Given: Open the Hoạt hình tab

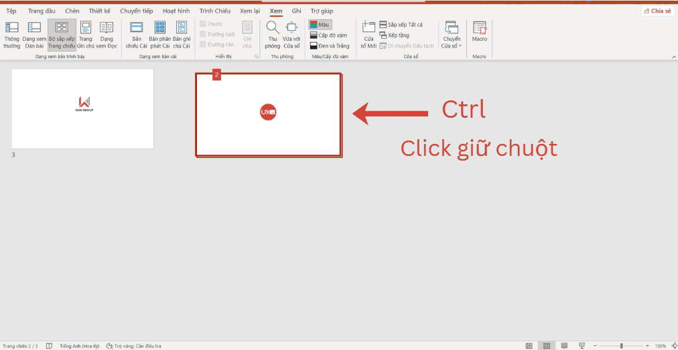Looking at the screenshot, I should 175,11.
